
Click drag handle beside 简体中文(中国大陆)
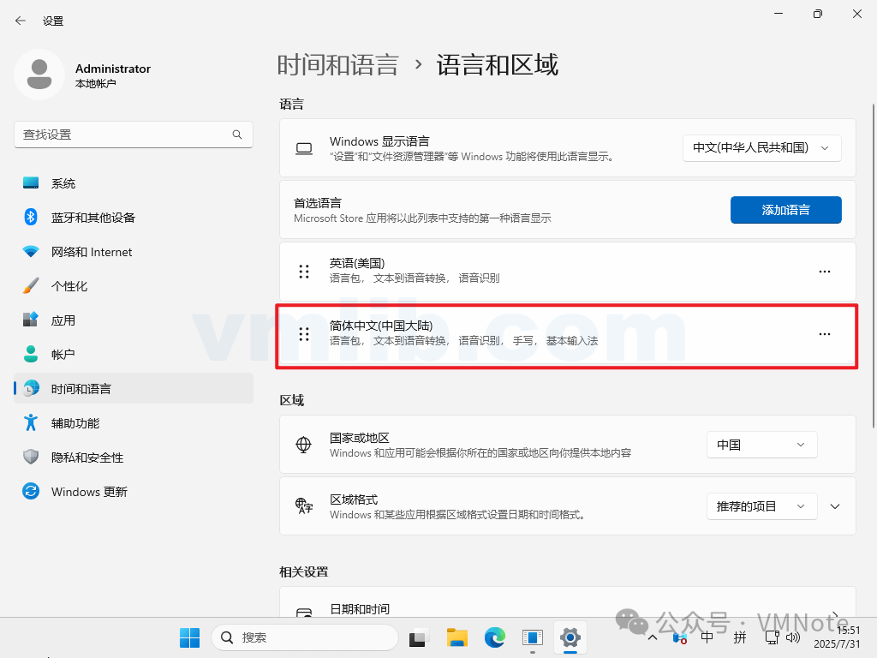[x=303, y=334]
